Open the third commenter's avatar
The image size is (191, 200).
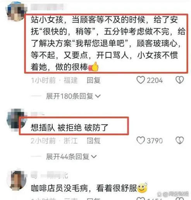tap(17, 180)
